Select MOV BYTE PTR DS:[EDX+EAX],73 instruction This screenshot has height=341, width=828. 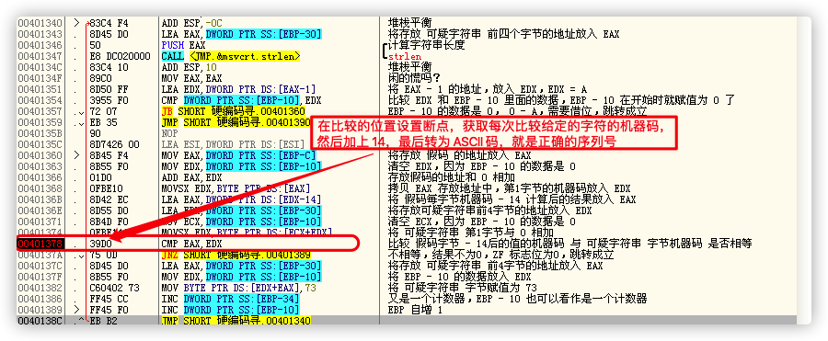[237, 288]
